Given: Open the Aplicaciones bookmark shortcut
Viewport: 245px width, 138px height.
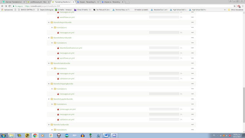Looking at the screenshot, I should click(x=7, y=10).
